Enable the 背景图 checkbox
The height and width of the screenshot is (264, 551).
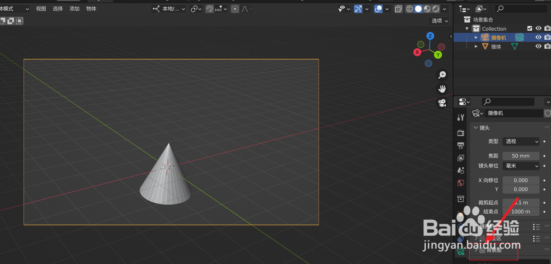(482, 250)
